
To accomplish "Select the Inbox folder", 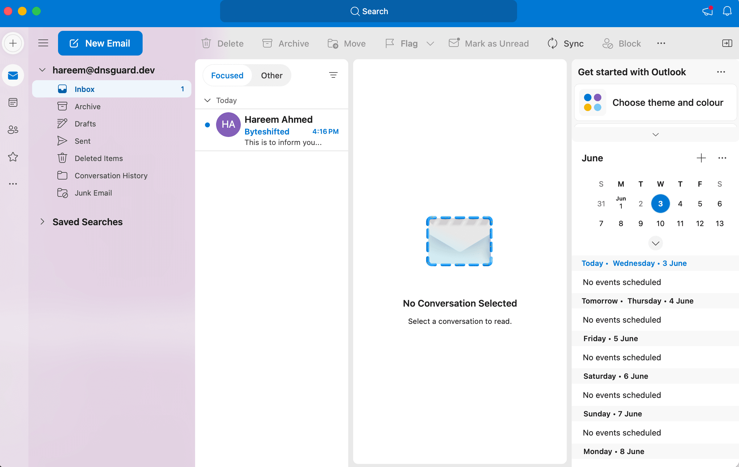I will point(112,89).
